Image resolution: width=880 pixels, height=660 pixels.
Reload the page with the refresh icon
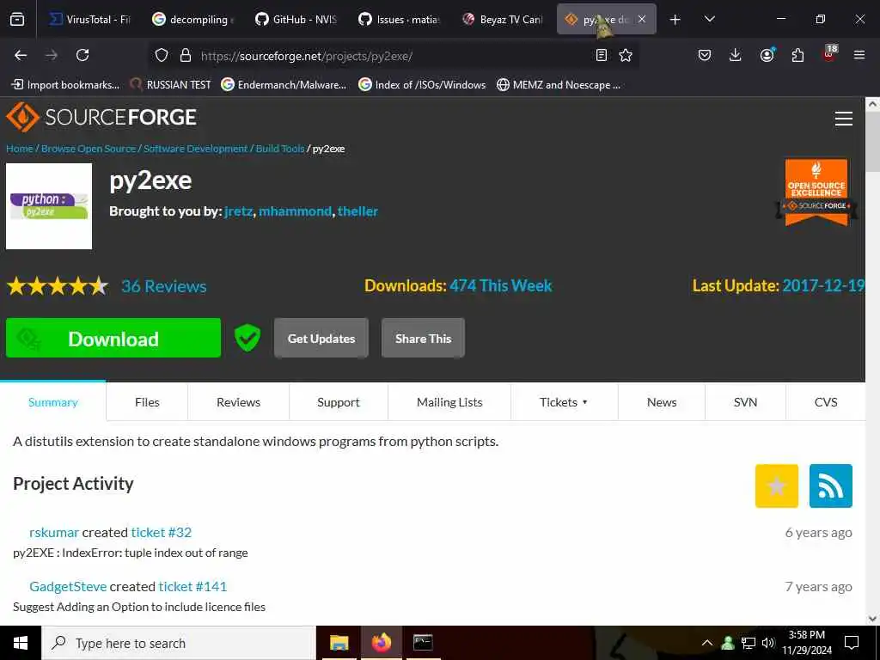tap(82, 55)
